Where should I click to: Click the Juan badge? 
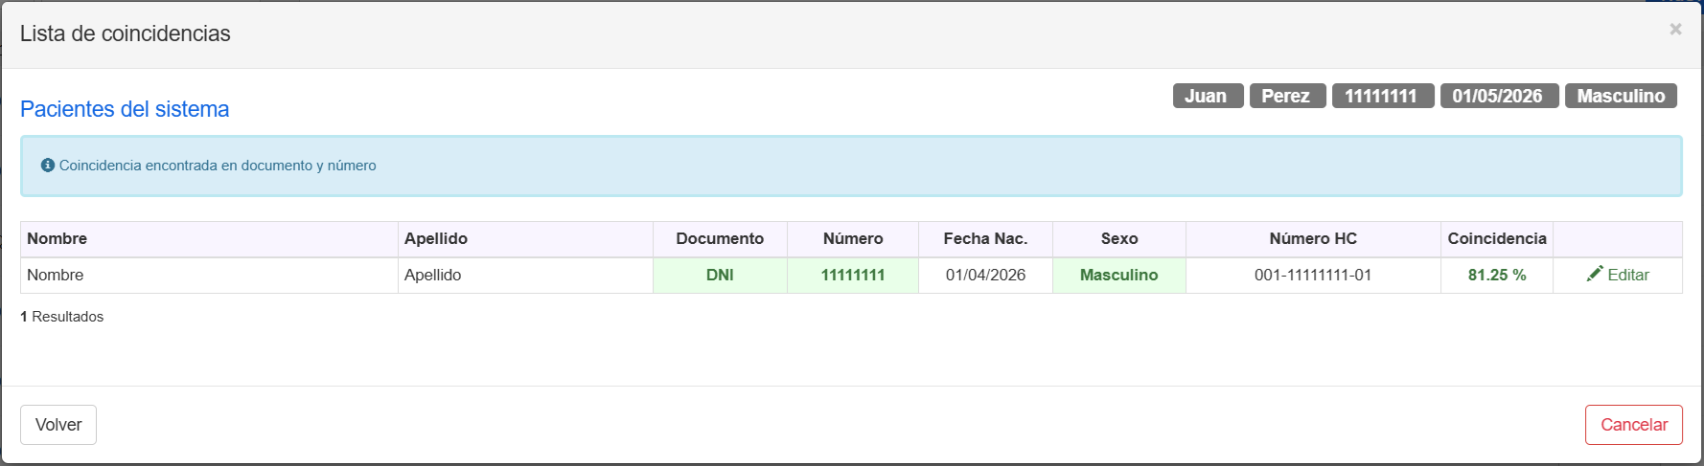click(x=1208, y=96)
